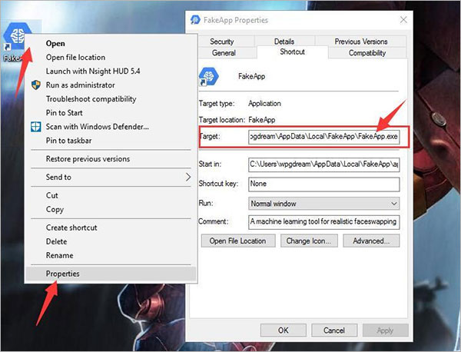Click the FakeApp icon in Properties title bar
461x352 pixels.
click(x=195, y=20)
